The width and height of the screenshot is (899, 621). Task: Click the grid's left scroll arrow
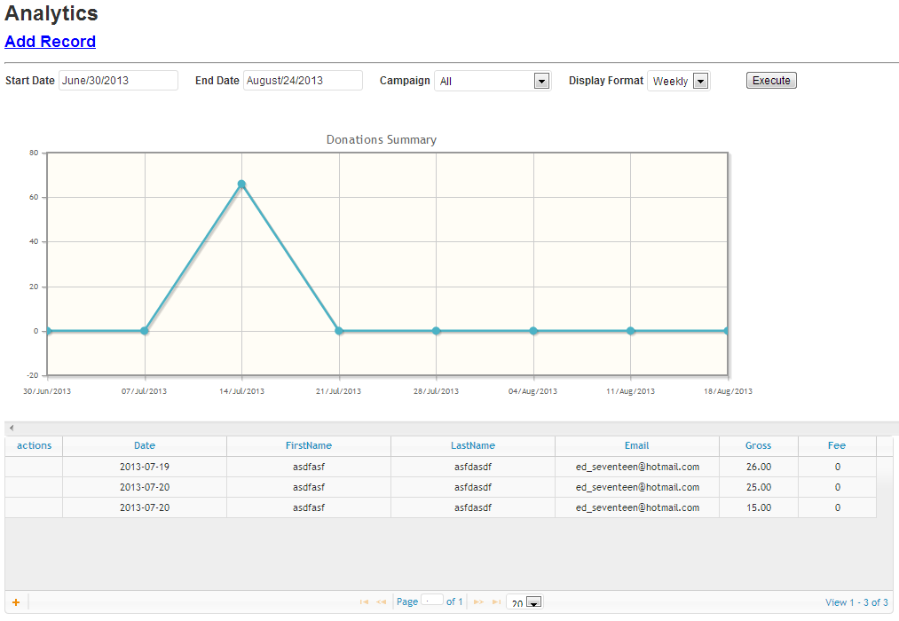coord(12,428)
